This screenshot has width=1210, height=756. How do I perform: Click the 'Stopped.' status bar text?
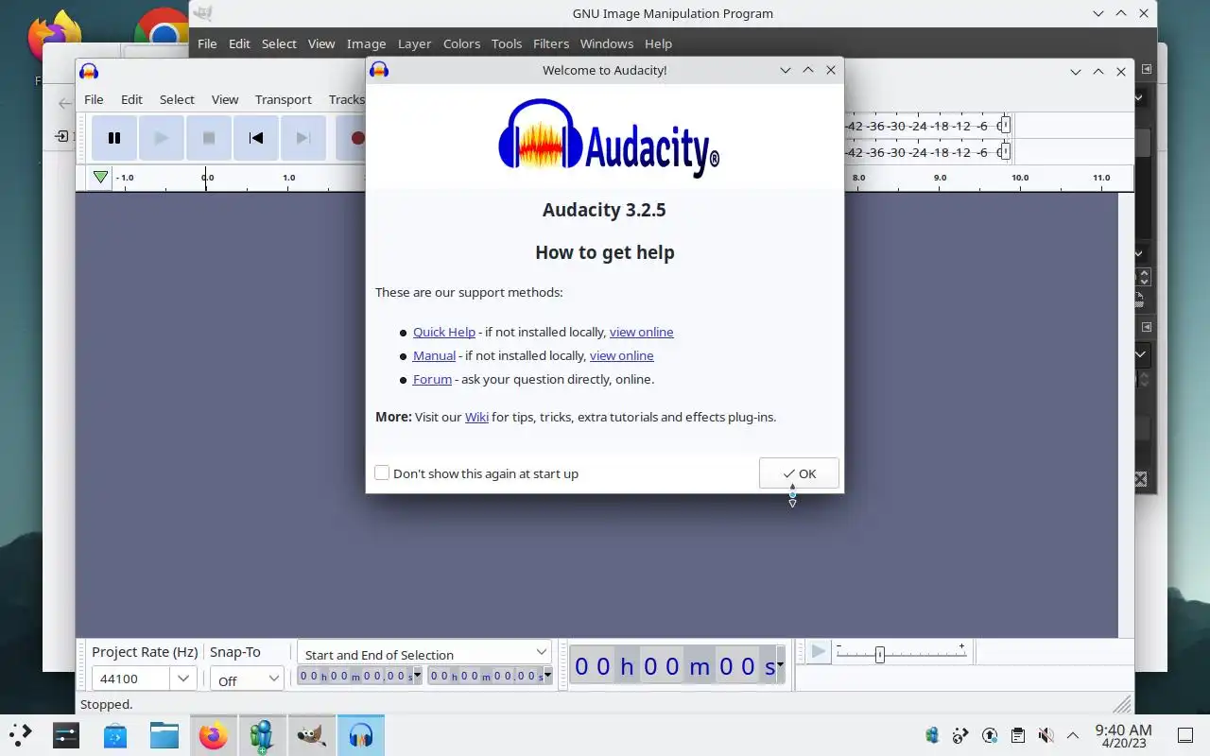[x=107, y=704]
